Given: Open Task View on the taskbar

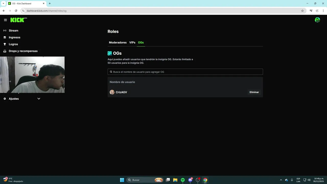Looking at the screenshot, I should 168,180.
